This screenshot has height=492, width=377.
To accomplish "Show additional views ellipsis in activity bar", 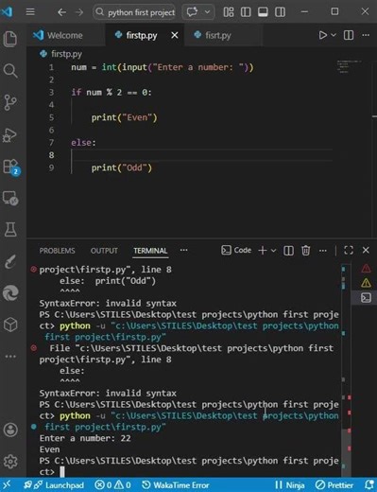I will tap(10, 357).
